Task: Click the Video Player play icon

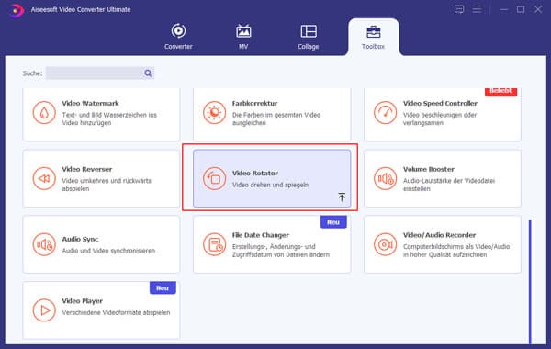Action: [44, 310]
